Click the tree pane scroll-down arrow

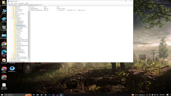[x=29, y=60]
